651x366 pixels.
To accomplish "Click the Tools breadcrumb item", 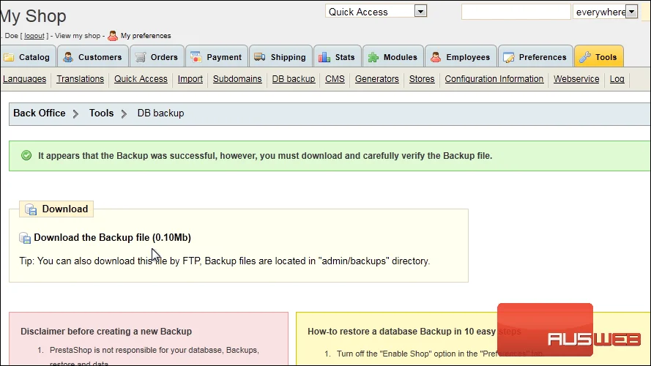I will 101,113.
